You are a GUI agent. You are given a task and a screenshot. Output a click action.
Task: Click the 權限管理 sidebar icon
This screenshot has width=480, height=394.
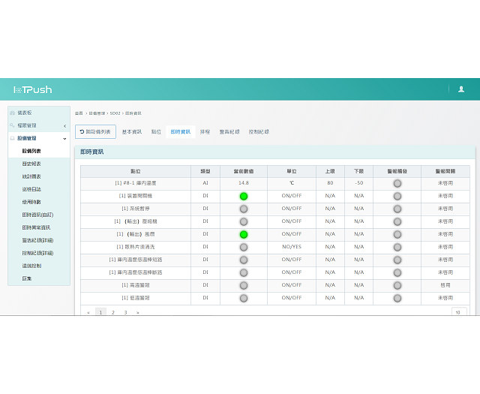click(x=13, y=125)
